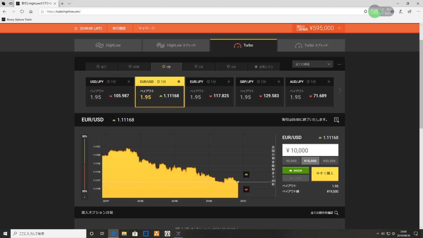Open Windows Start menu

coord(5,233)
